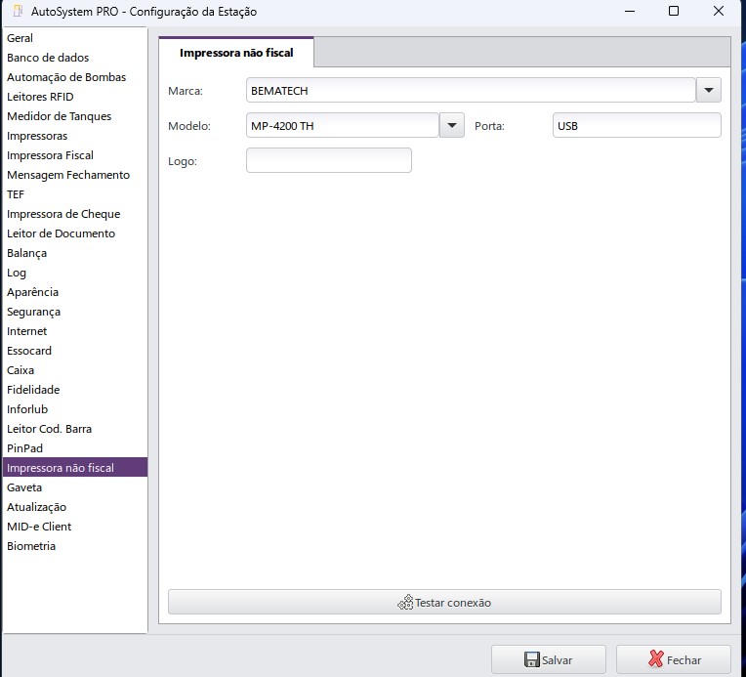Image resolution: width=746 pixels, height=677 pixels.
Task: Click the red X Fechar icon
Action: tap(656, 659)
